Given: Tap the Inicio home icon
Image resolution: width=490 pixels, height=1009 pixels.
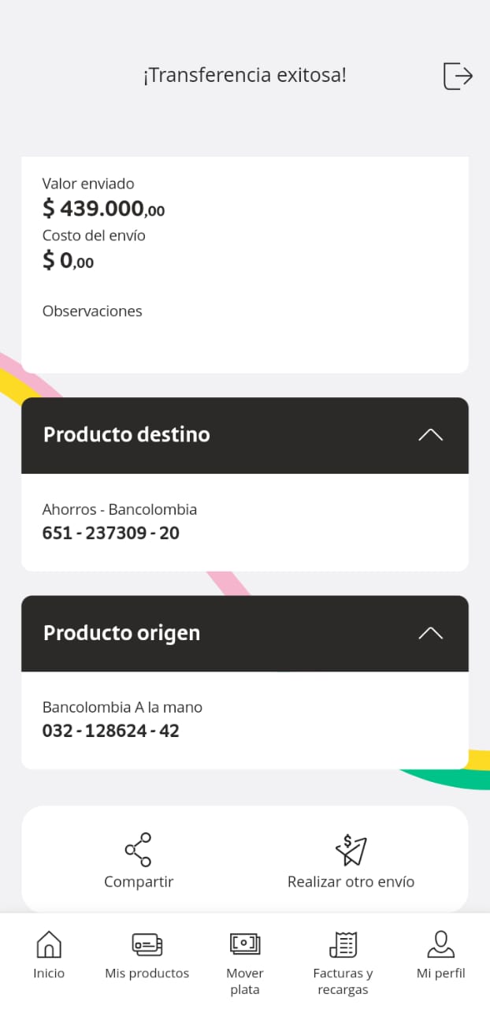Looking at the screenshot, I should (x=49, y=943).
